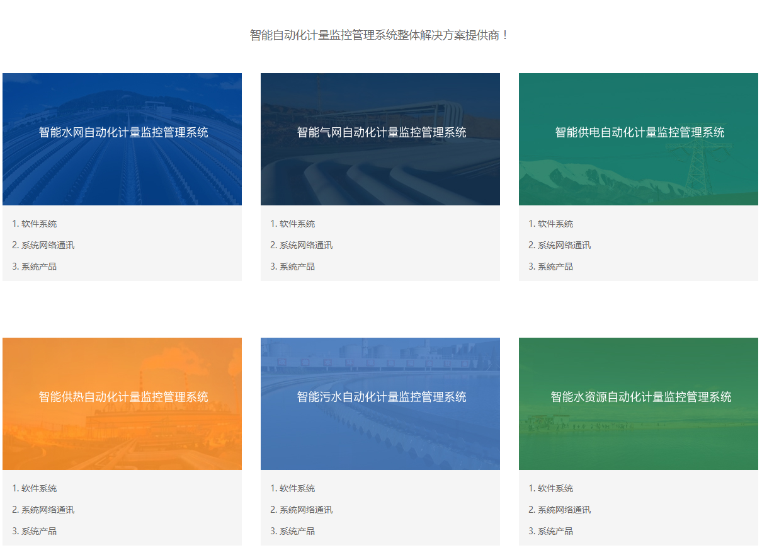Click 系统网络通讯 under the 智能气网 card
This screenshot has height=550, width=762.
302,245
